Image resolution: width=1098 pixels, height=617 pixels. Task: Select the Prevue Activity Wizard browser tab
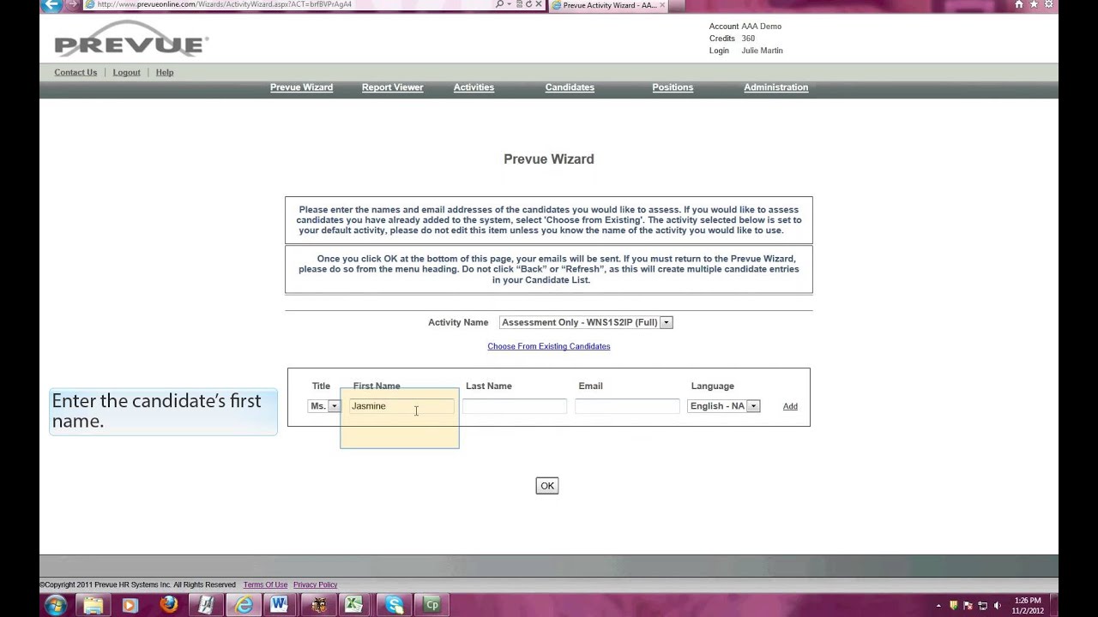(x=609, y=5)
